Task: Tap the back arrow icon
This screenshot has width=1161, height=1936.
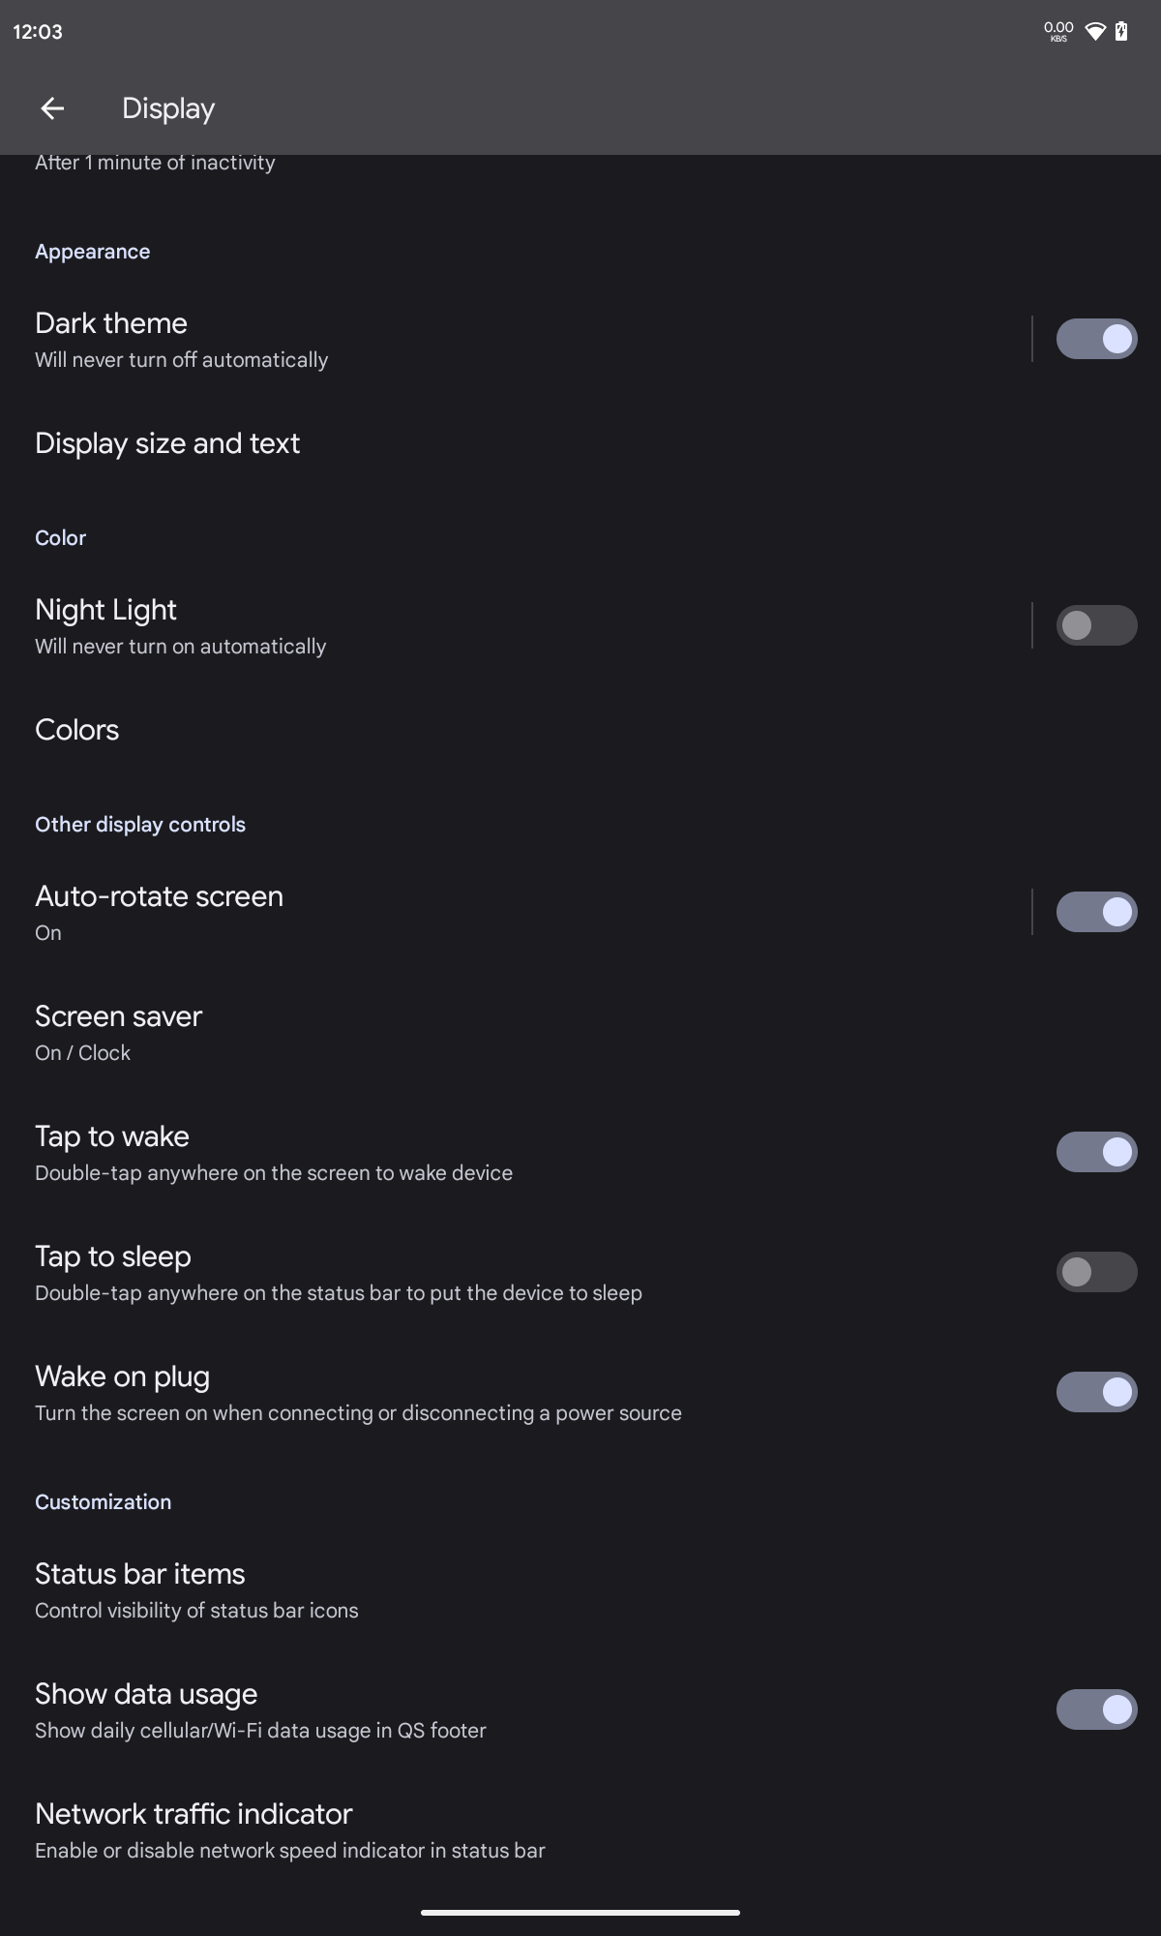Action: [x=52, y=108]
